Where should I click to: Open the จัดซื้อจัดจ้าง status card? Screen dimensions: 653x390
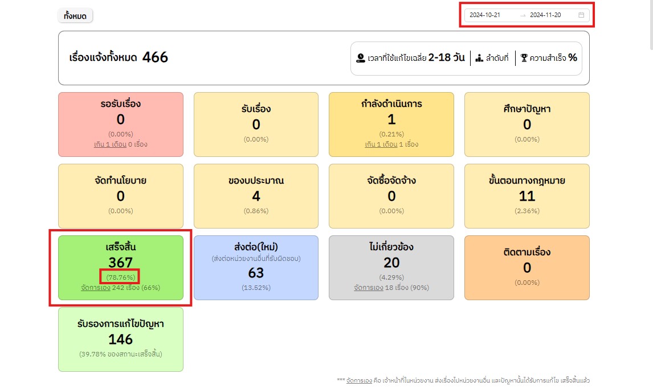391,196
